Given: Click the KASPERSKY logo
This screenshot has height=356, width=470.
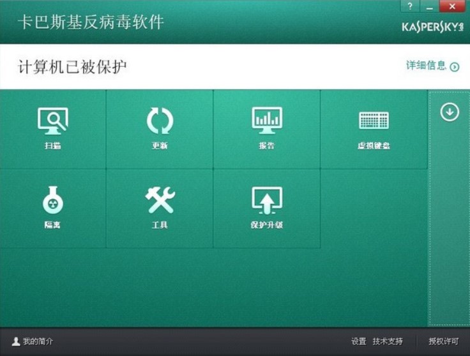Looking at the screenshot, I should 432,27.
